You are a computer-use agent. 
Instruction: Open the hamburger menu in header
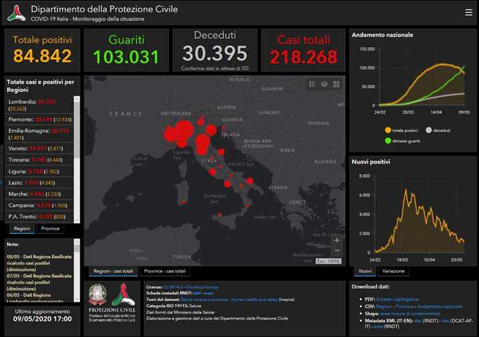click(x=467, y=13)
